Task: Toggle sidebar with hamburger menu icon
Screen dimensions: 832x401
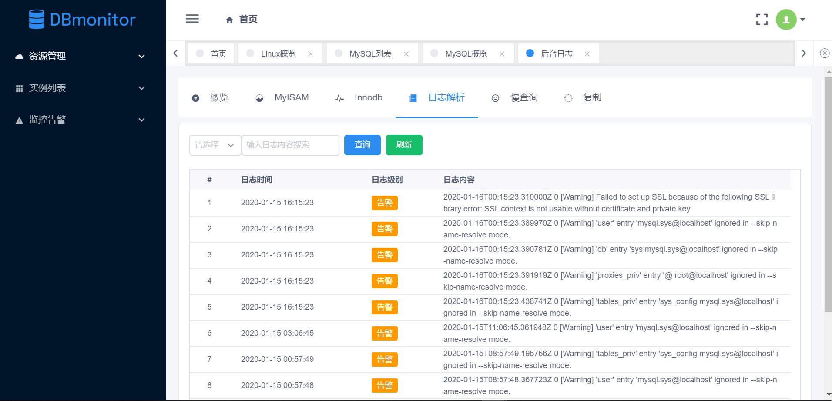Action: tap(192, 19)
